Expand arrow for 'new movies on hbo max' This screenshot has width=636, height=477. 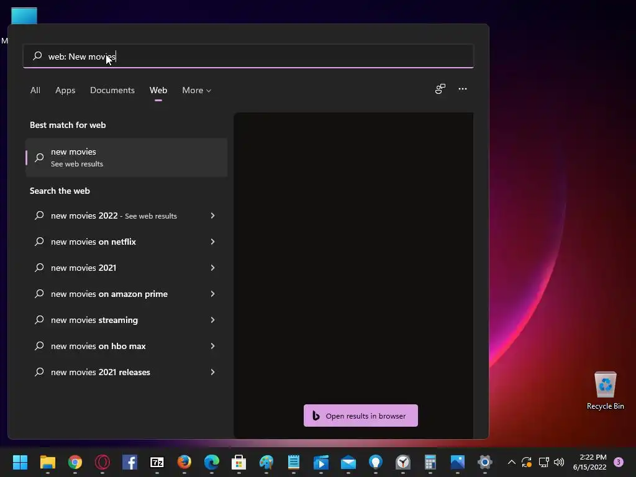coord(212,346)
